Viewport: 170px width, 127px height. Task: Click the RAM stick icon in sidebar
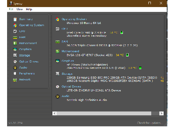[15, 37]
